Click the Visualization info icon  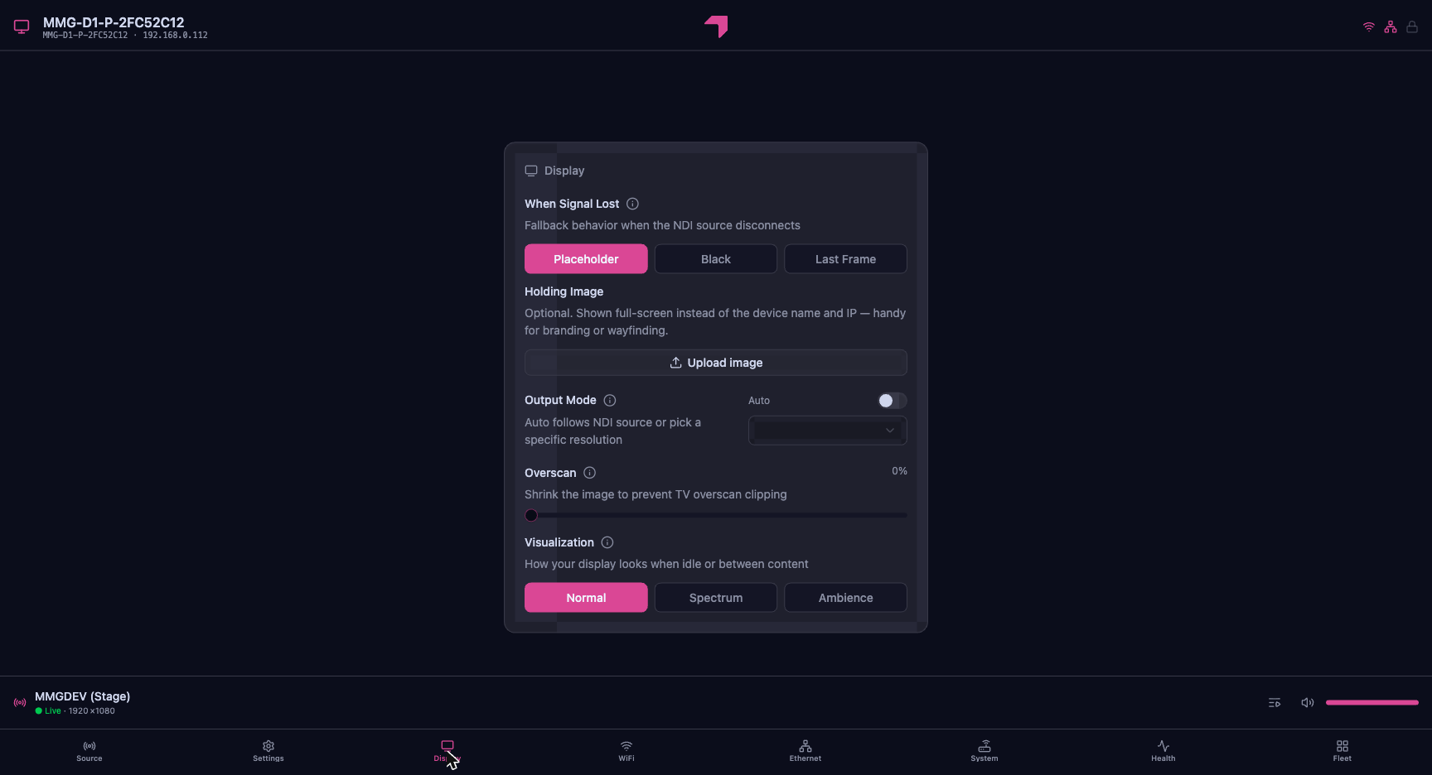point(607,542)
